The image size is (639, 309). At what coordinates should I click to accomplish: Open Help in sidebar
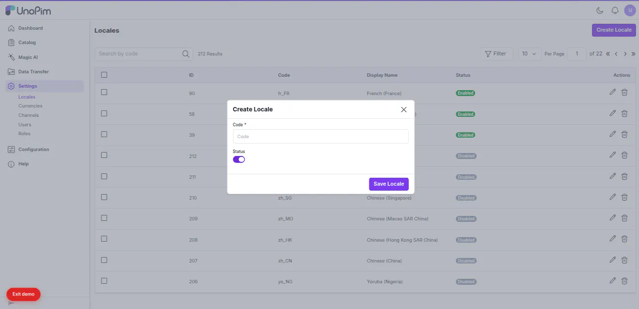click(x=45, y=164)
